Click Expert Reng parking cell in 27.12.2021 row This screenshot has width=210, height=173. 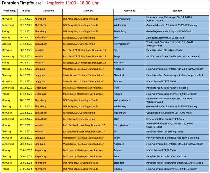(x=84, y=125)
